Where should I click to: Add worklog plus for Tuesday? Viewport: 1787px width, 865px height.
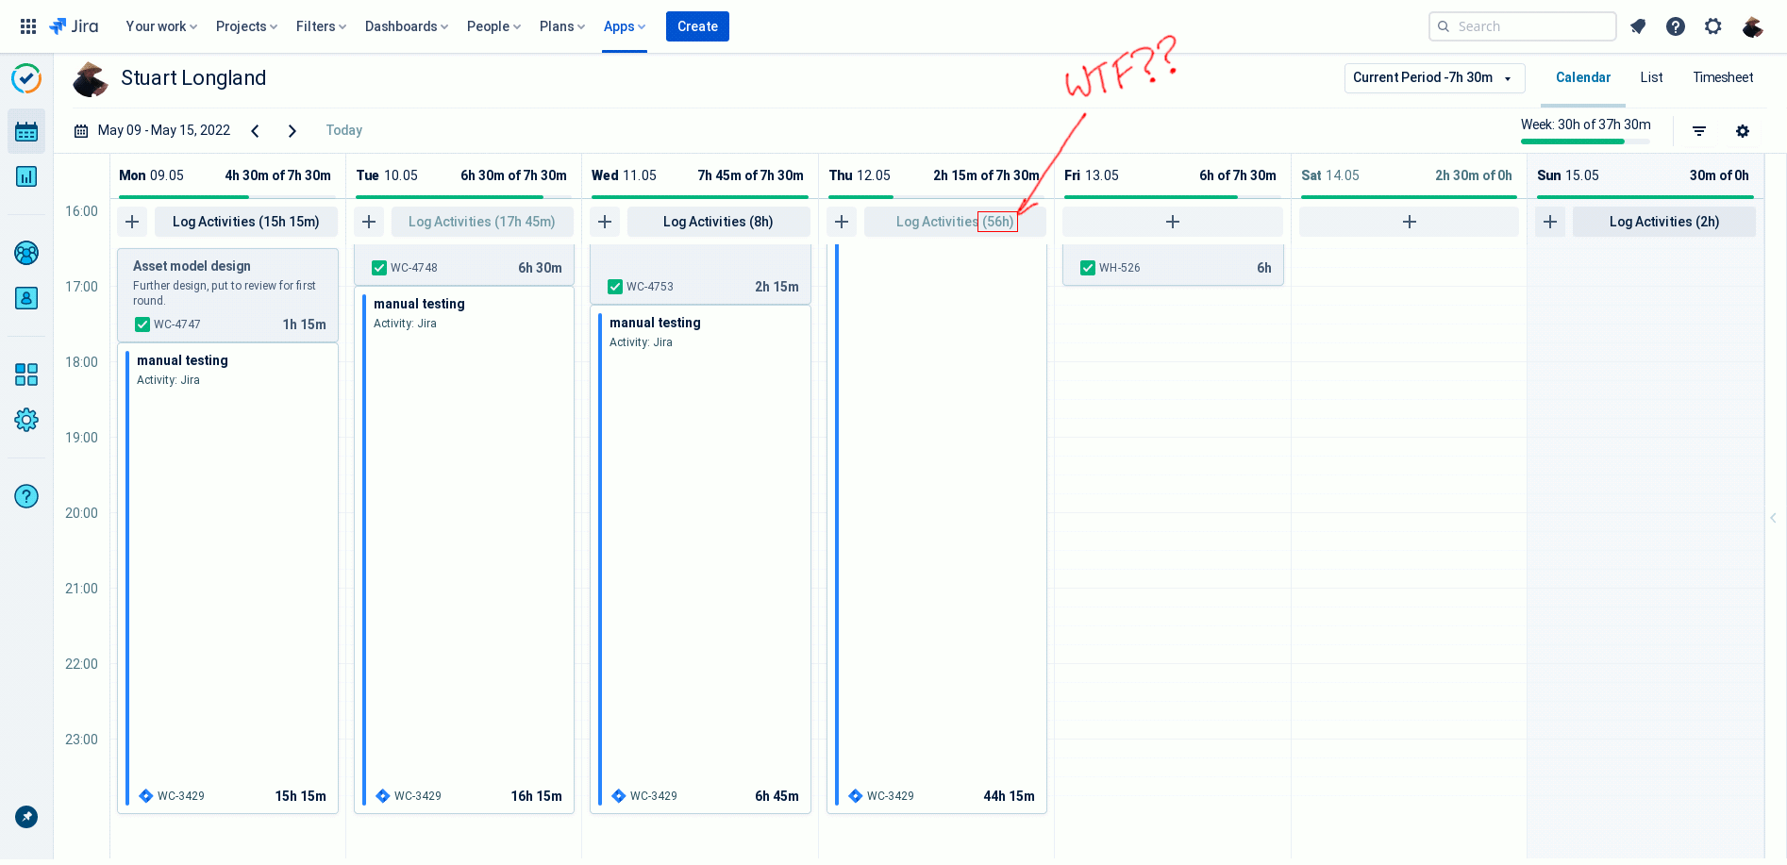click(369, 222)
